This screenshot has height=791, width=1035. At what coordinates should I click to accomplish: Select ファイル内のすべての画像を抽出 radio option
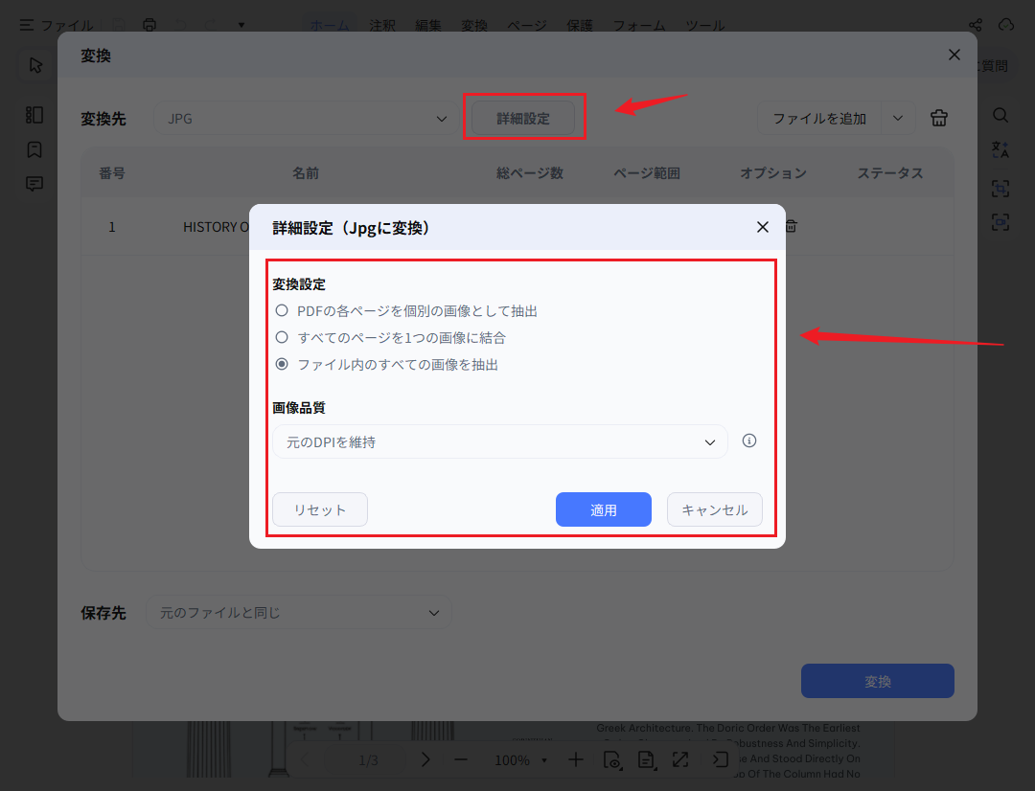282,364
